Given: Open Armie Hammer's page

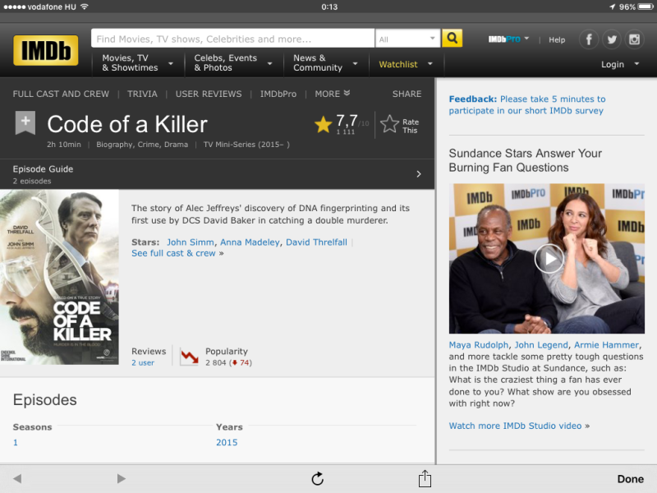Looking at the screenshot, I should (x=606, y=345).
